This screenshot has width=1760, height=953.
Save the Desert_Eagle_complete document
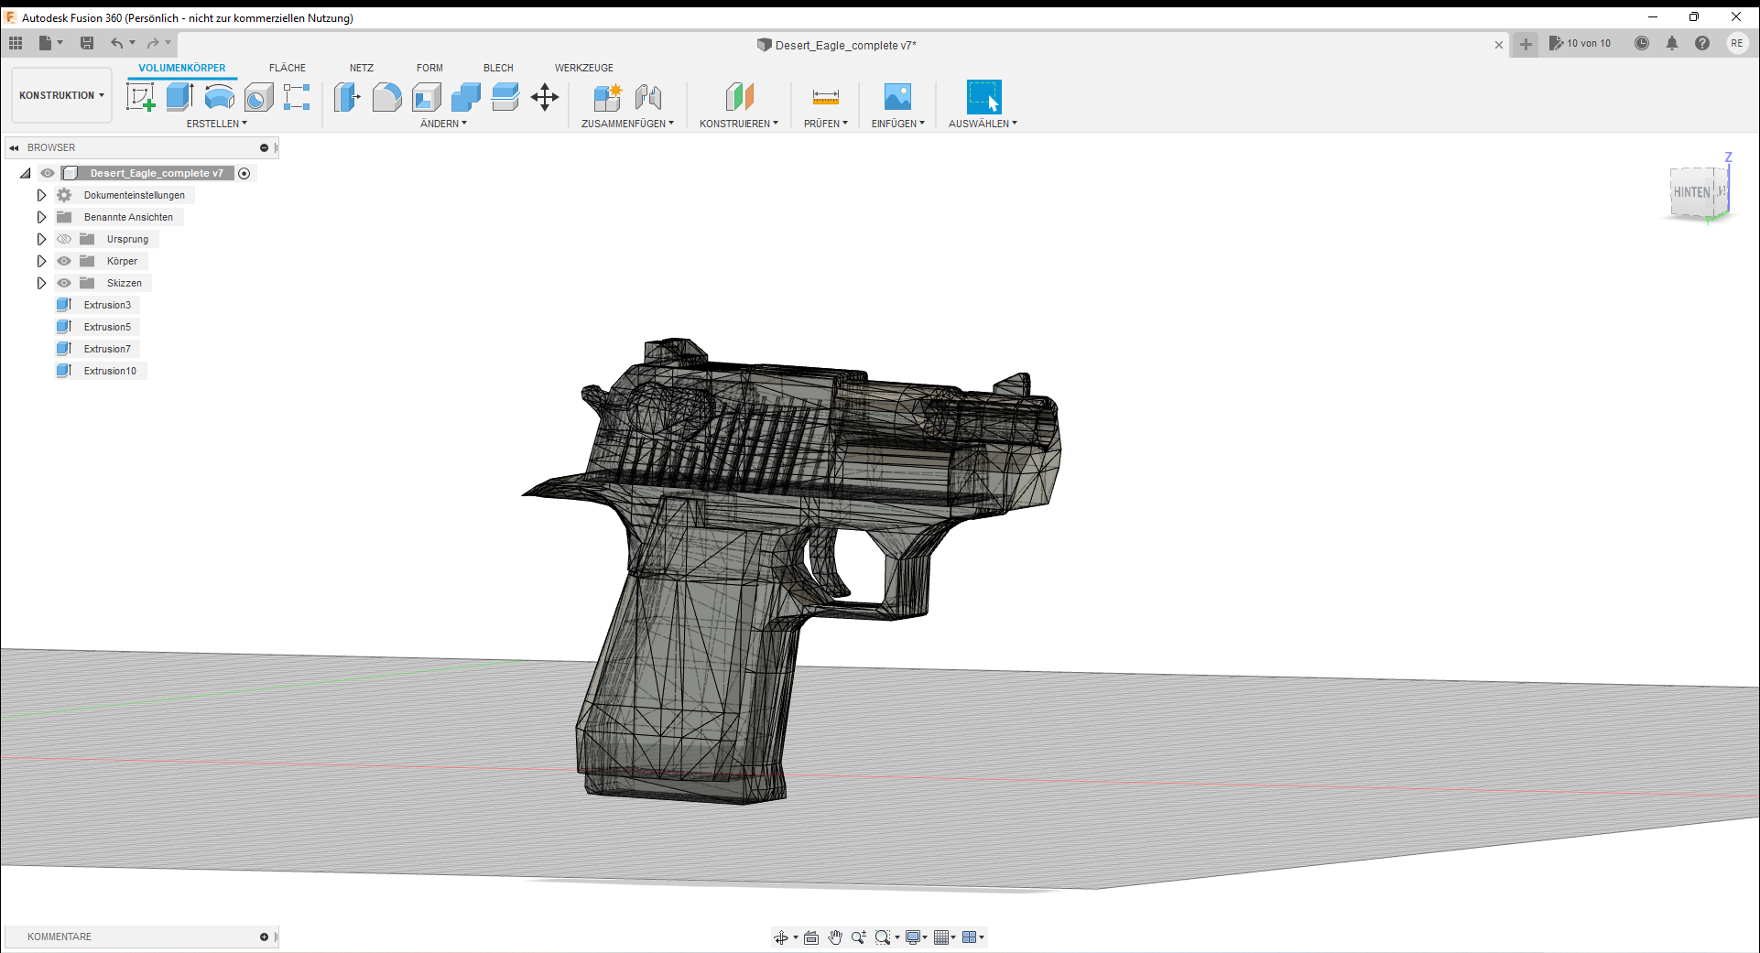point(87,43)
